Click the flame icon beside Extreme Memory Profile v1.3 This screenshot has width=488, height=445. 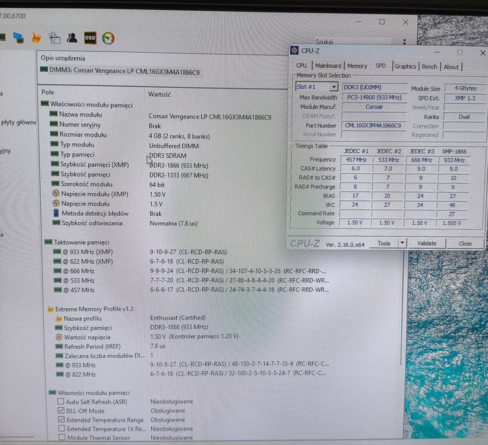click(x=50, y=309)
